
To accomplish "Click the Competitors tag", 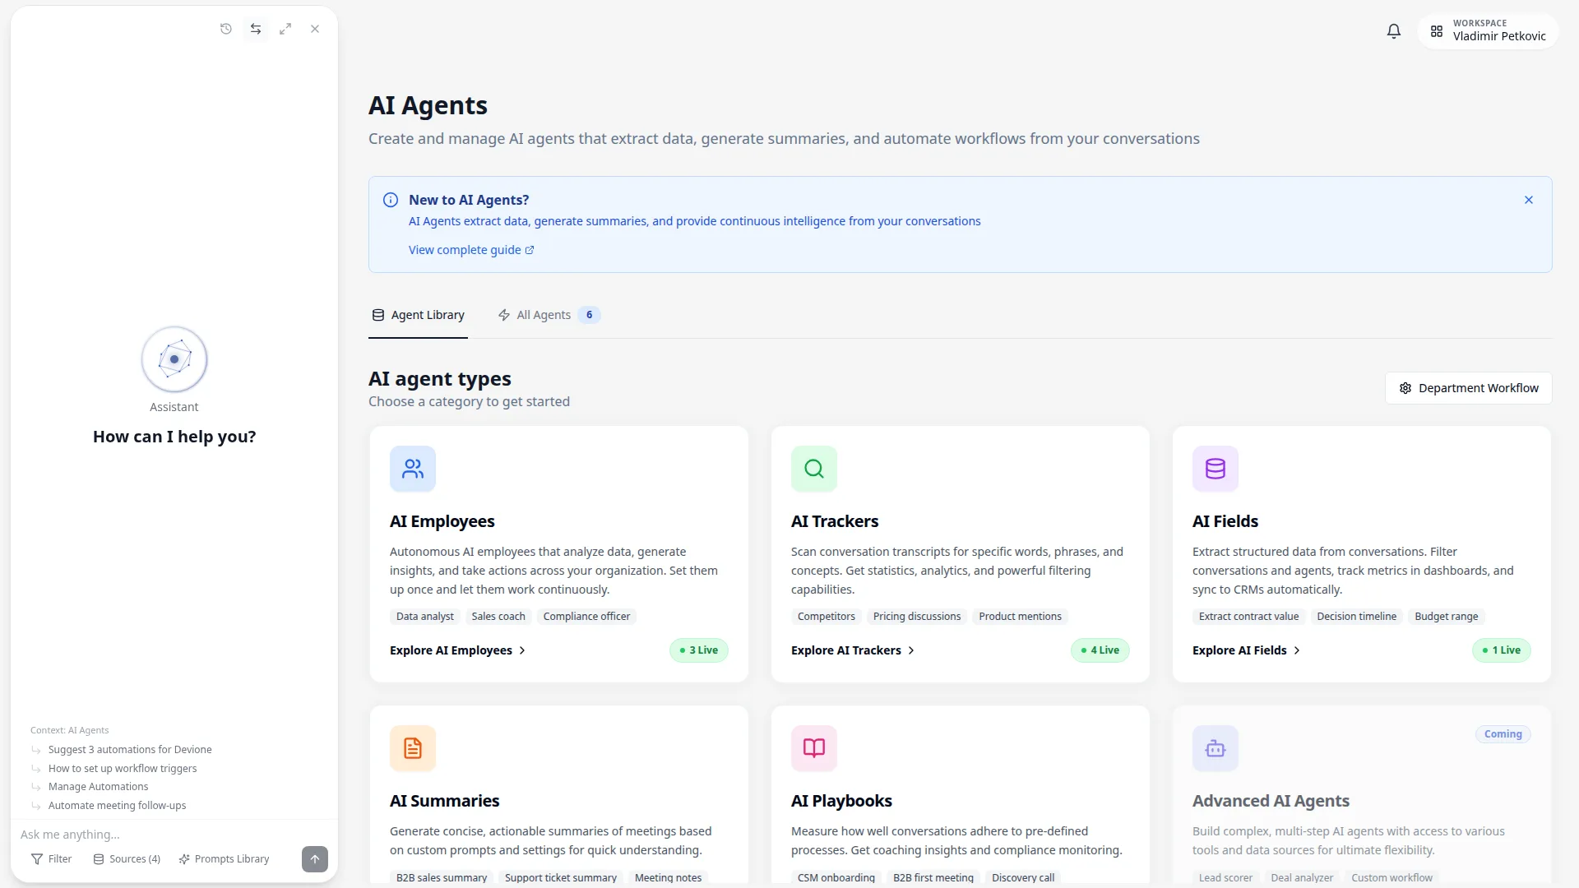I will tap(827, 617).
